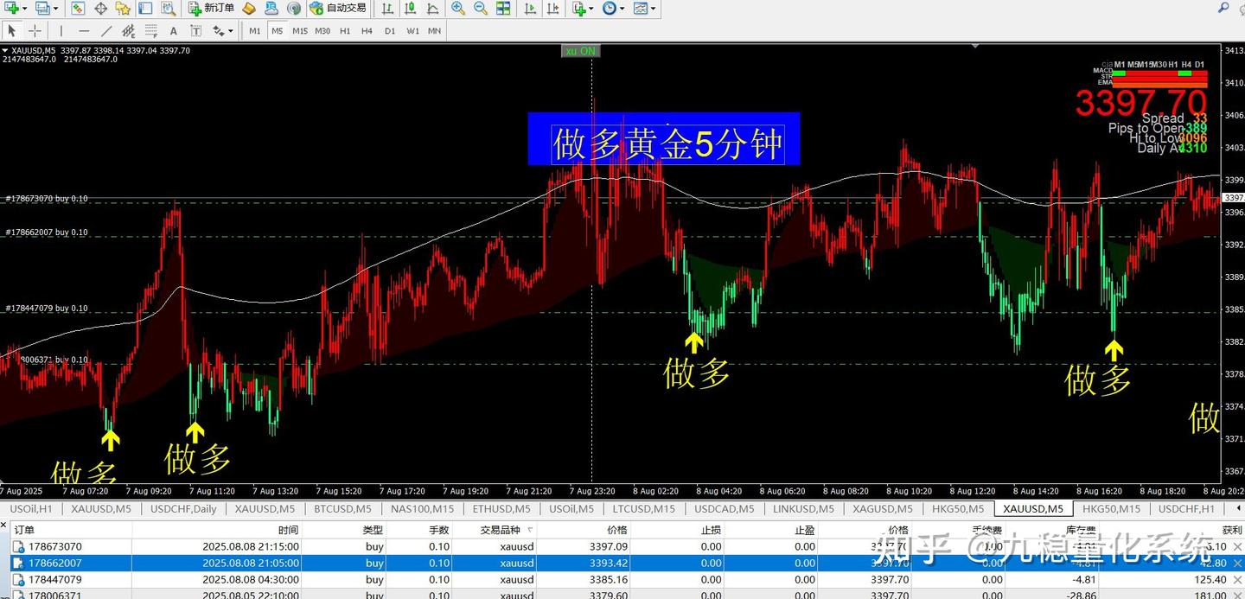
Task: Switch to the NAS100,M15 chart tab
Action: pos(422,509)
